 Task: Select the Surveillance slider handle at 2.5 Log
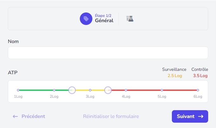(x=72, y=90)
